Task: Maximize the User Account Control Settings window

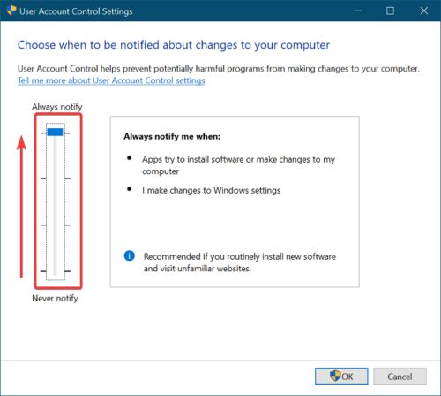Action: [390, 11]
